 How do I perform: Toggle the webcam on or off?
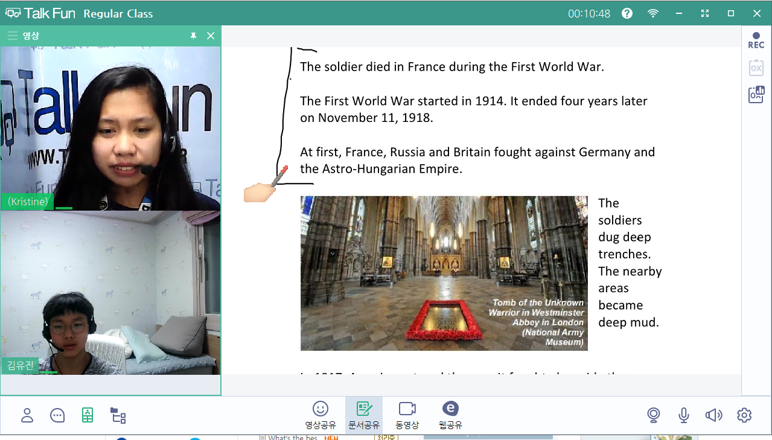point(653,415)
